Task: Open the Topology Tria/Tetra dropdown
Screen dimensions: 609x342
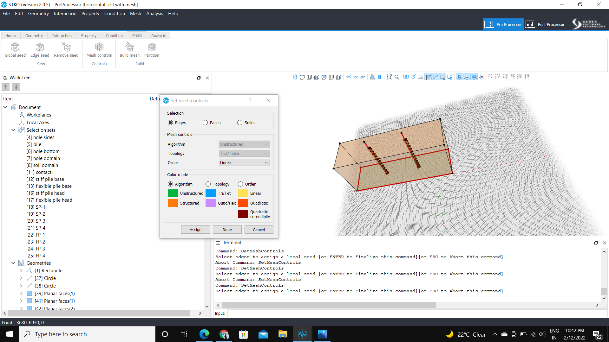Action: pyautogui.click(x=244, y=153)
